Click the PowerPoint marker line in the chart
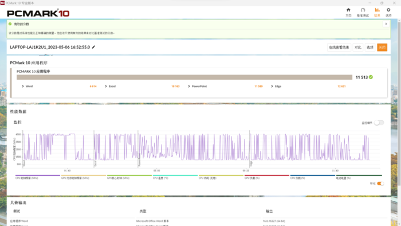Image resolution: width=401 pixels, height=226 pixels. pos(138,150)
